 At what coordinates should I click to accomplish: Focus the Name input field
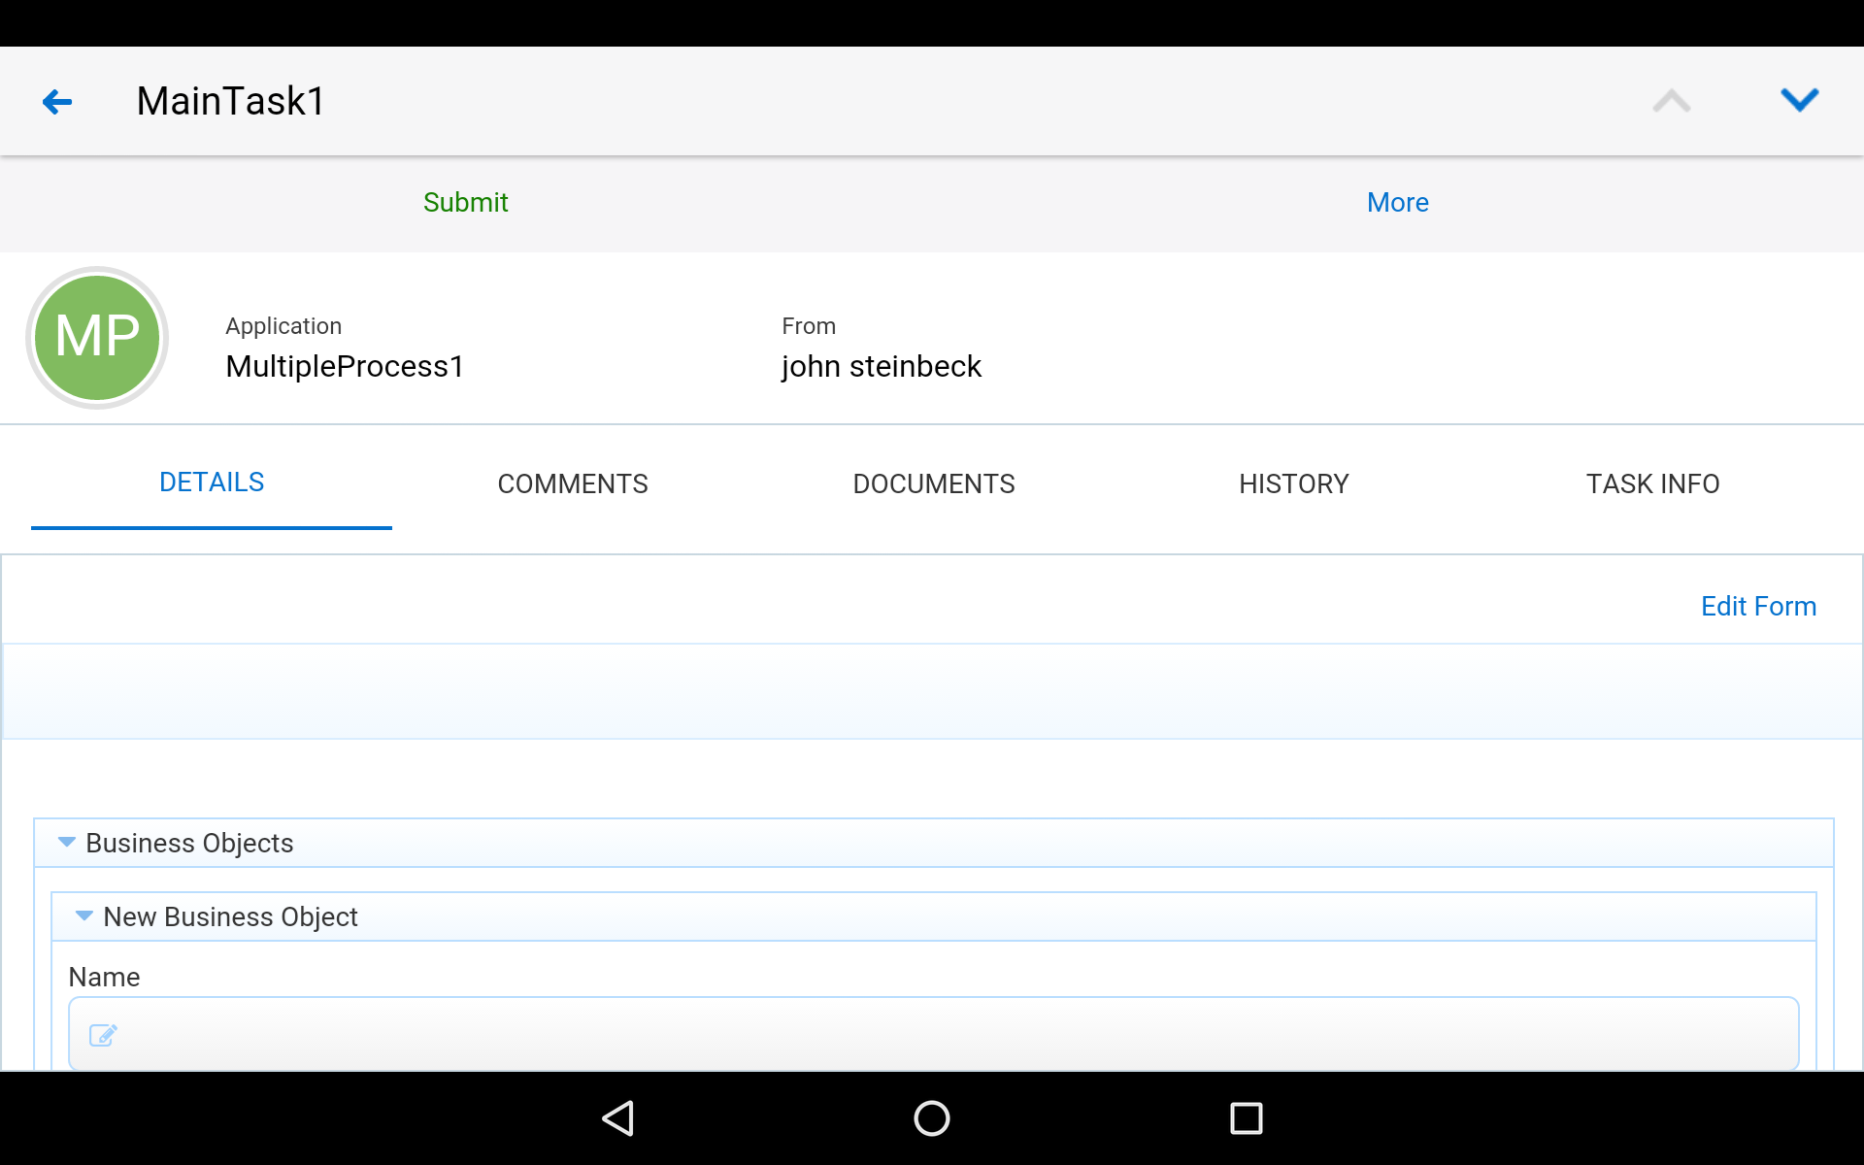click(933, 1034)
